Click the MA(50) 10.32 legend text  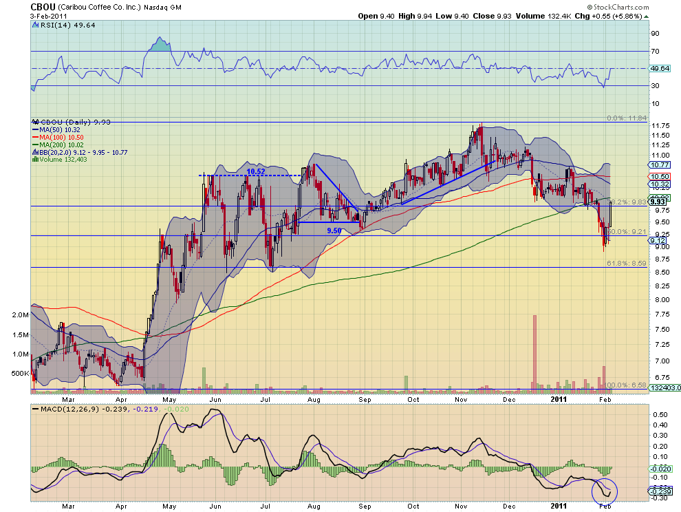tap(59, 130)
